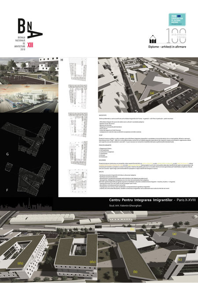Click the 'Regenerare Urbana' list item
This screenshot has height=283, width=198.
tap(105, 148)
